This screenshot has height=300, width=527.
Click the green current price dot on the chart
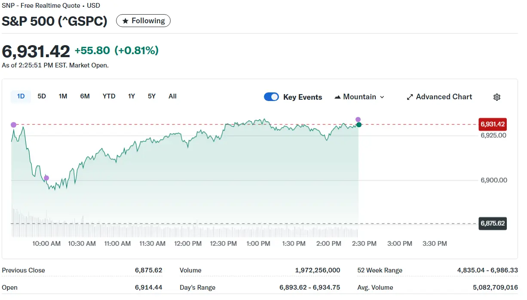359,125
